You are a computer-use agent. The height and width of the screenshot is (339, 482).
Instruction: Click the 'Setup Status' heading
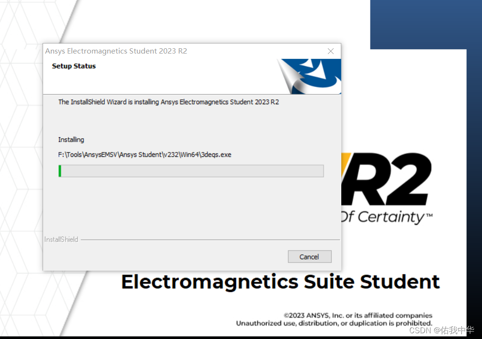point(74,66)
